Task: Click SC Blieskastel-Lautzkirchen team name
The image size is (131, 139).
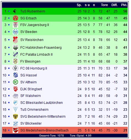Action: click(x=42, y=103)
